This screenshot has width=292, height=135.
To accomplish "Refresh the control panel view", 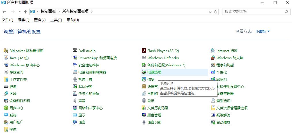I will (216, 12).
